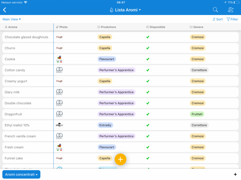Screen dimensions: 241x180
Task: Open Flavourart photo in Fresh cream row
Action: point(59,147)
